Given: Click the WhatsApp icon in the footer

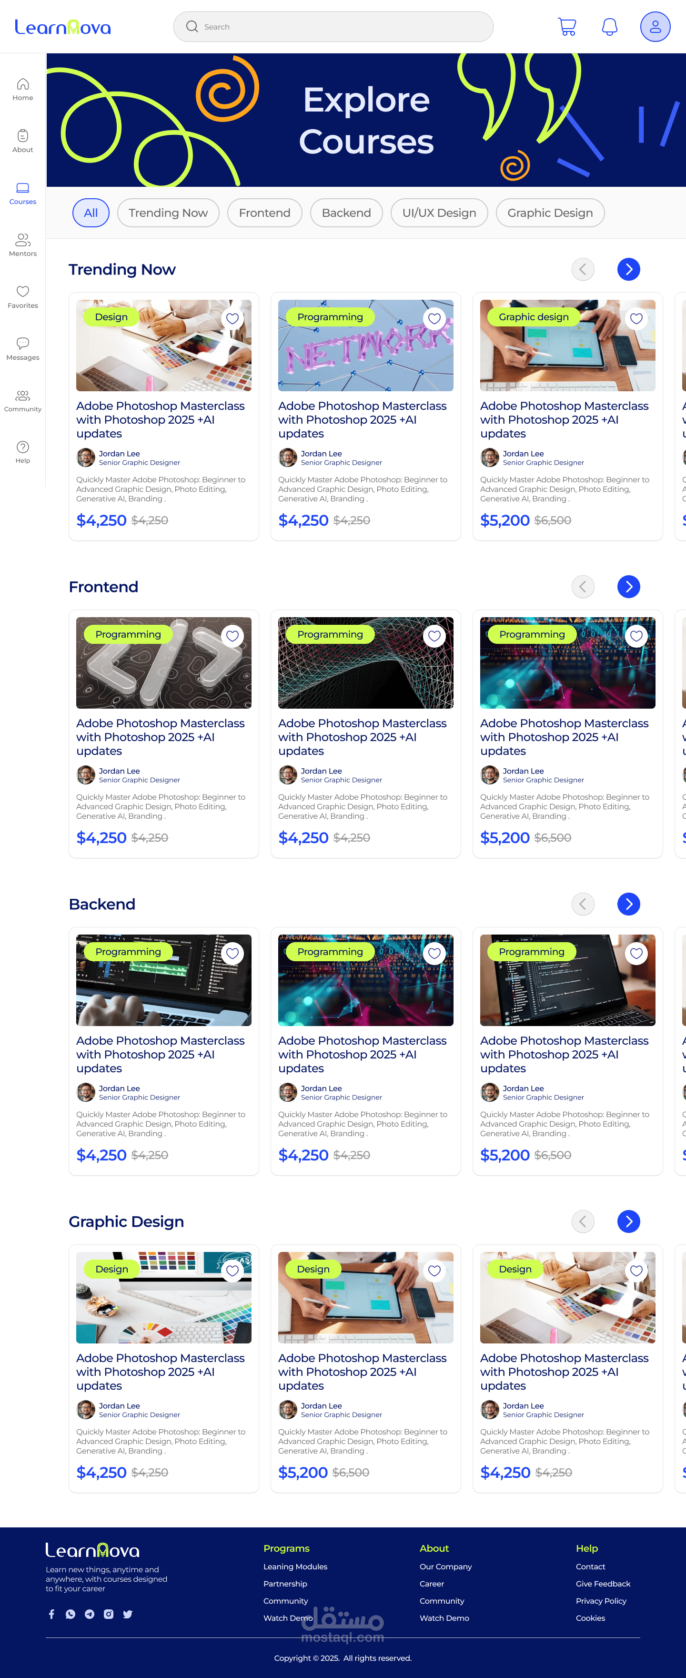Looking at the screenshot, I should [x=71, y=1614].
